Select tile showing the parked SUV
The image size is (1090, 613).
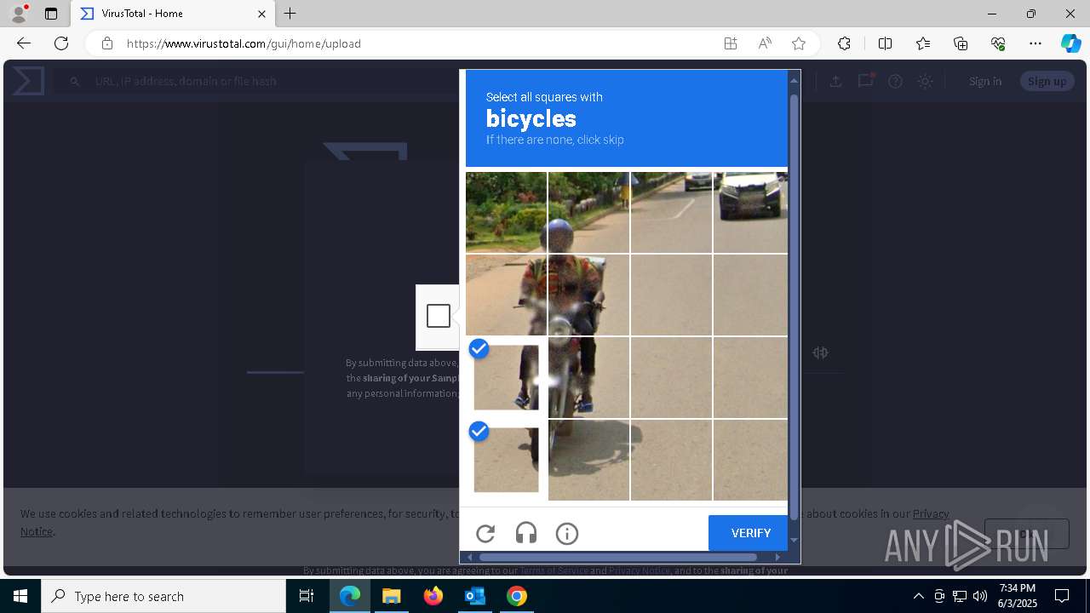pyautogui.click(x=750, y=212)
